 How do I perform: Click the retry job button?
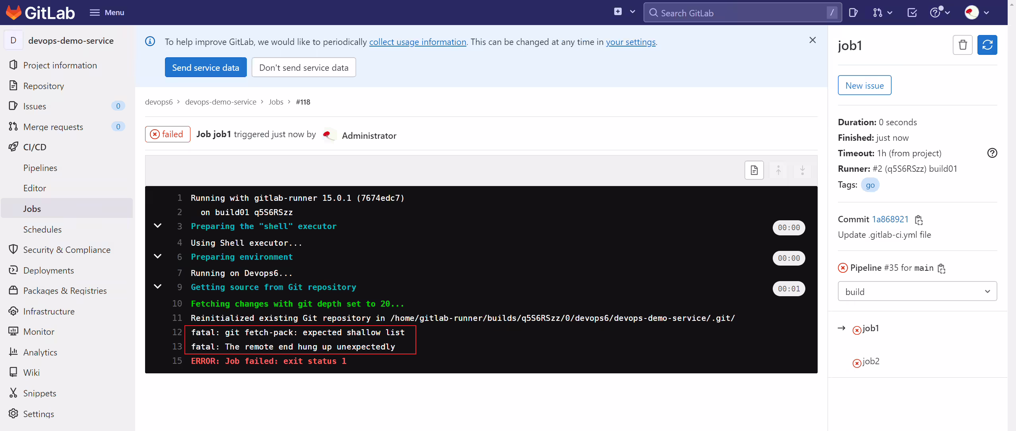pos(987,45)
